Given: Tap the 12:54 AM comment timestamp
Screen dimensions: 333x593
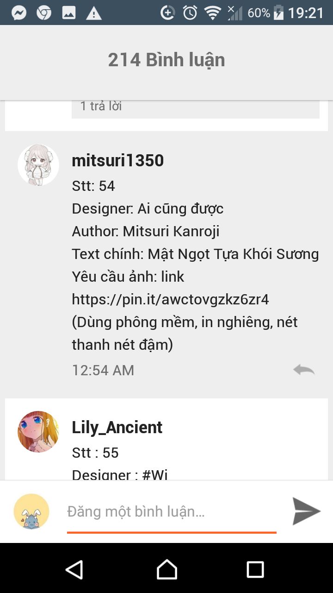Looking at the screenshot, I should 103,370.
